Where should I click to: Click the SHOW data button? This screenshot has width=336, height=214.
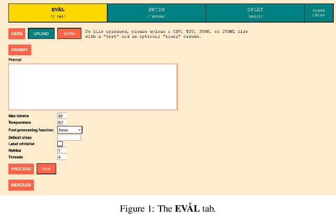point(69,33)
